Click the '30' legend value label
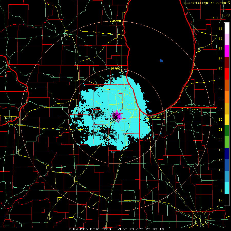231x231 pixels. 220,119
